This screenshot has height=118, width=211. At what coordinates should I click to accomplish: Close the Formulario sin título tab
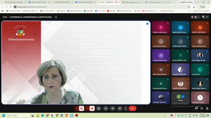point(165,2)
